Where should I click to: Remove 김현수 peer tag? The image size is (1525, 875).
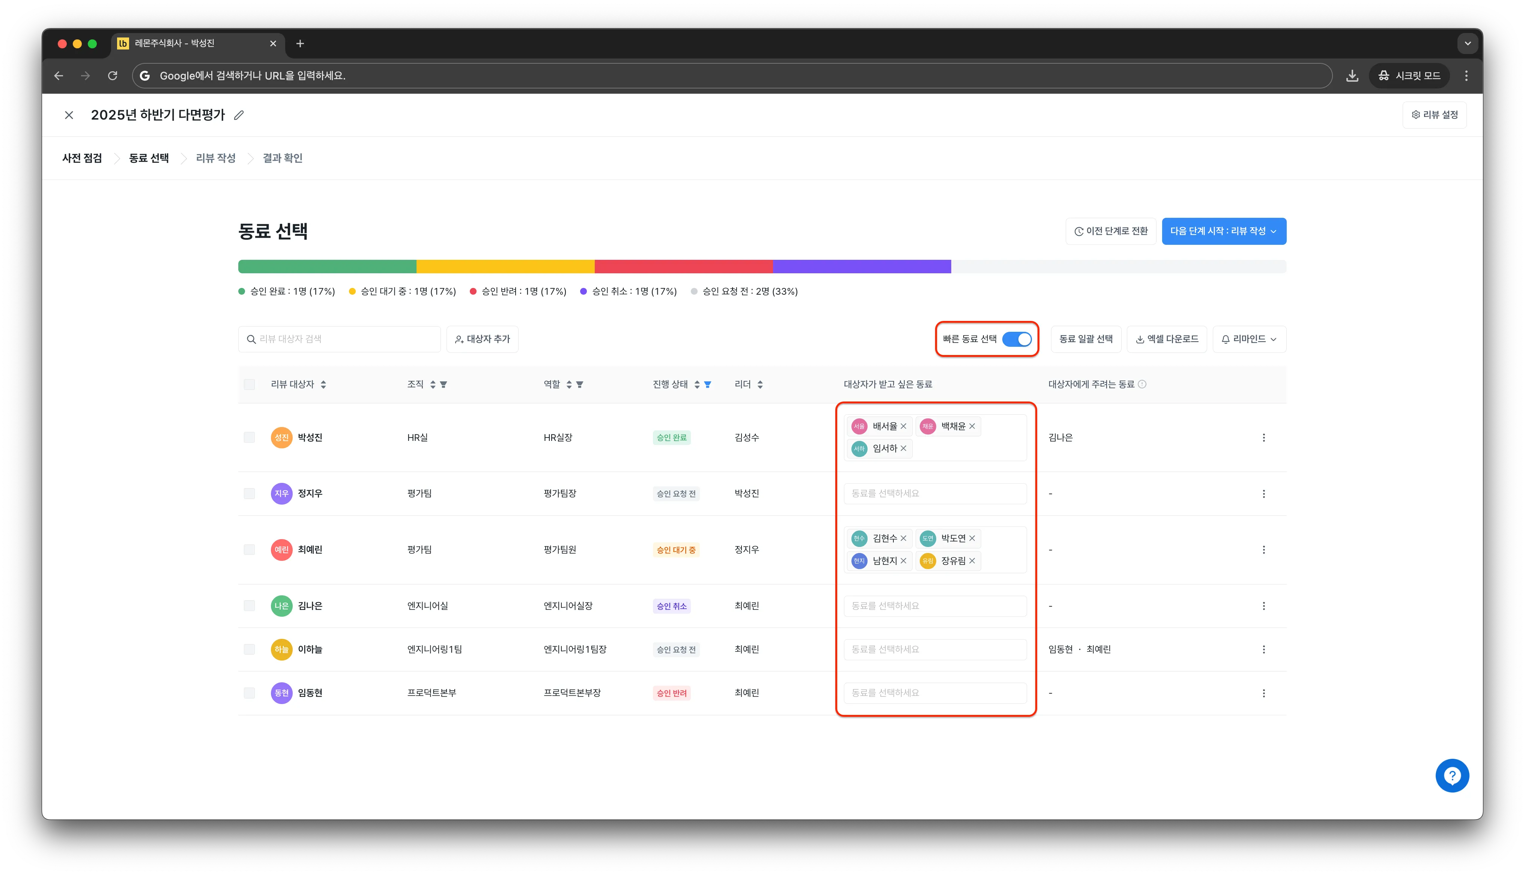[x=903, y=538]
